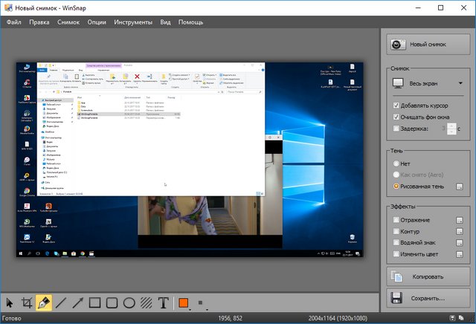
Task: Choose the straight Line tool
Action: (x=61, y=303)
